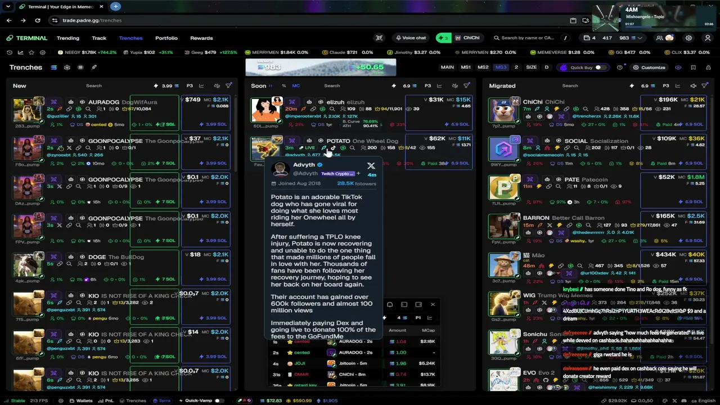Image resolution: width=720 pixels, height=405 pixels.
Task: Click Search by name or CA field
Action: click(x=527, y=38)
